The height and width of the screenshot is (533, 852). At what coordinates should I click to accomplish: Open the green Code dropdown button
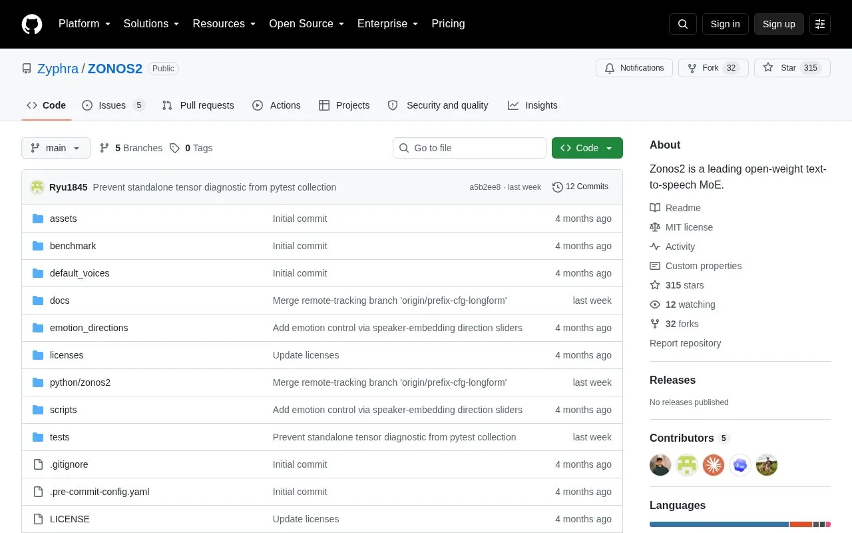point(587,148)
